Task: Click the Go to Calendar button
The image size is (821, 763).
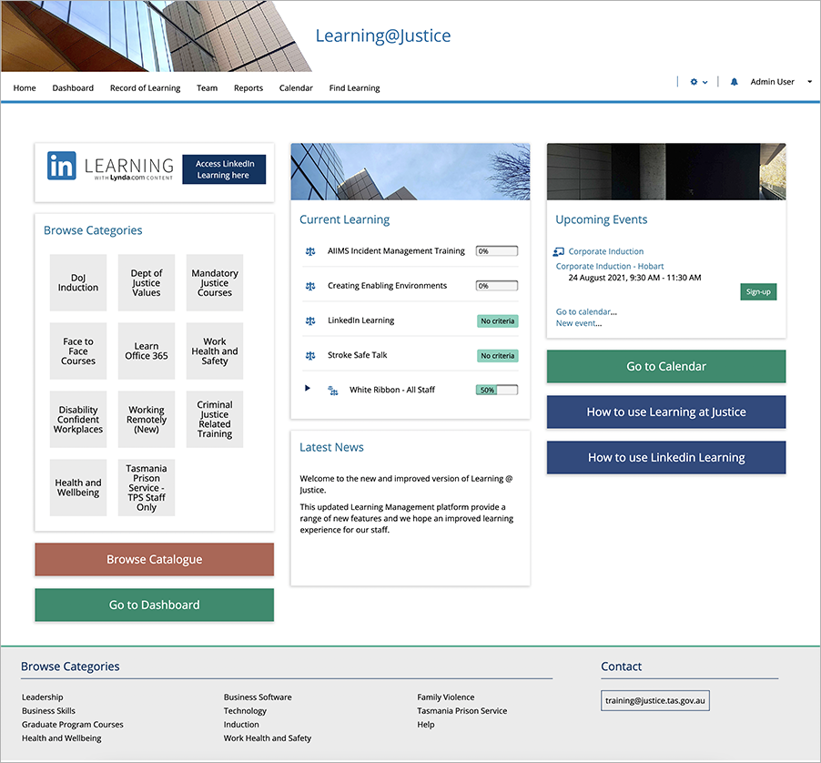Action: pos(666,366)
